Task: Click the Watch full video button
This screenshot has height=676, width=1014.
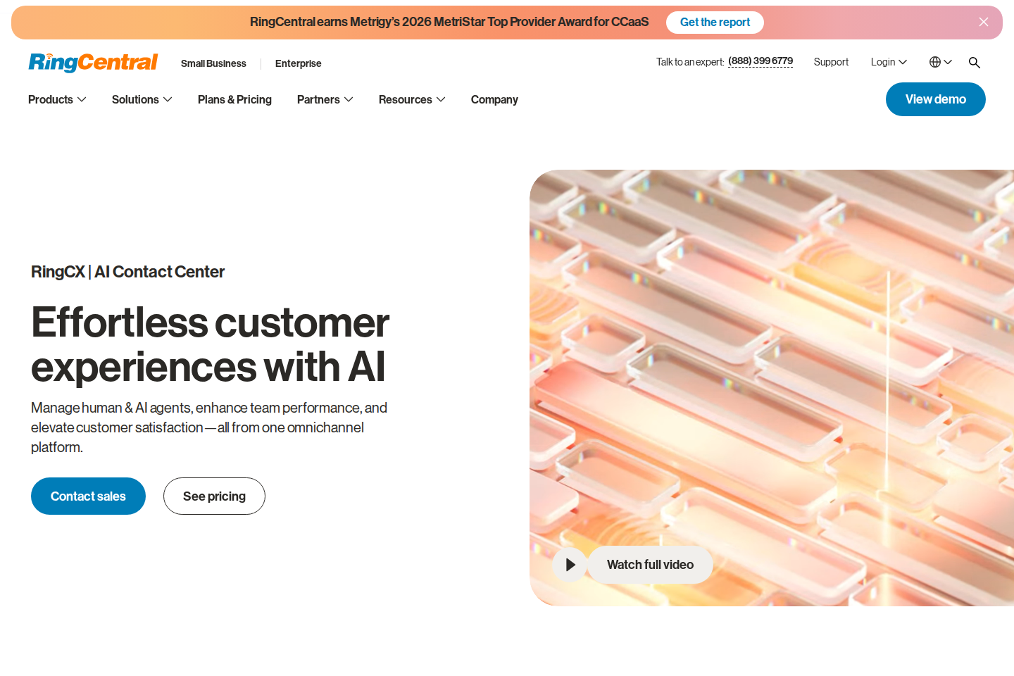Action: pyautogui.click(x=650, y=565)
